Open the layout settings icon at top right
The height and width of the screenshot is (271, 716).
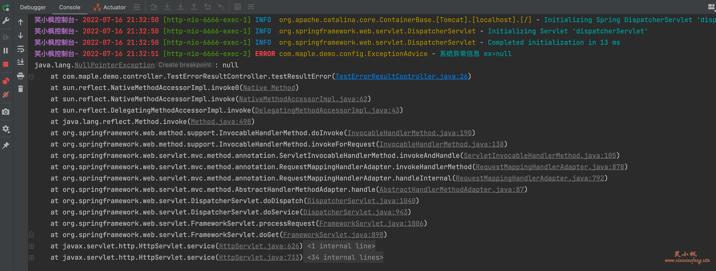coord(711,7)
